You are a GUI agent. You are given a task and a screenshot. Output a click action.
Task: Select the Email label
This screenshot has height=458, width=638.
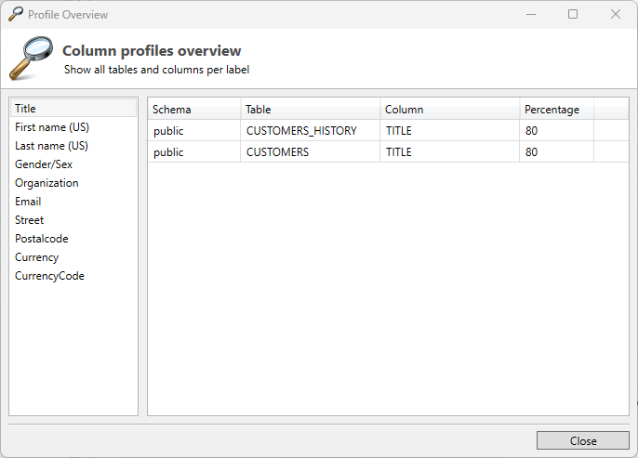coord(28,202)
